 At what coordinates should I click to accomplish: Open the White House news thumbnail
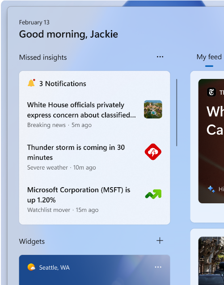point(153,109)
